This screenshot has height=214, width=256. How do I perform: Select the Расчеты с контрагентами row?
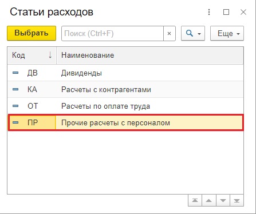click(x=125, y=89)
